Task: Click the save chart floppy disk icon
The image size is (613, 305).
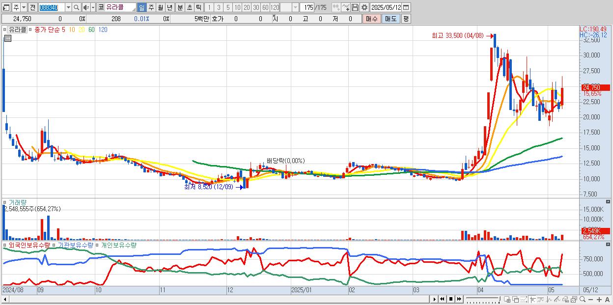Action: click(x=355, y=7)
